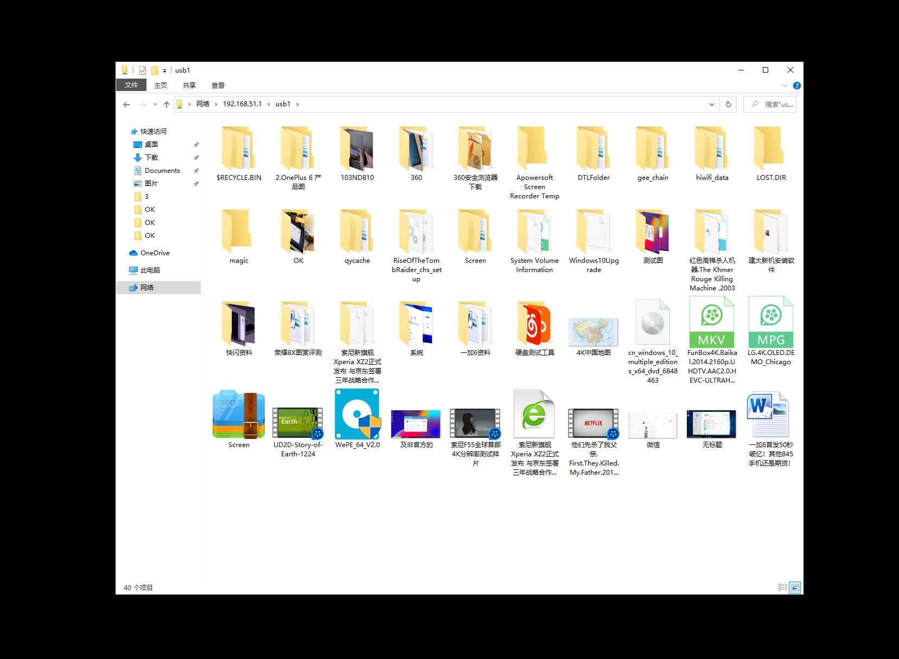The height and width of the screenshot is (659, 899).
Task: Open Explorer help via question mark icon
Action: pos(796,86)
